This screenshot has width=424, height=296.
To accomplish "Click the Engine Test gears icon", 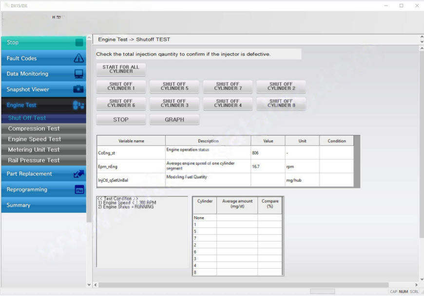I will click(79, 105).
